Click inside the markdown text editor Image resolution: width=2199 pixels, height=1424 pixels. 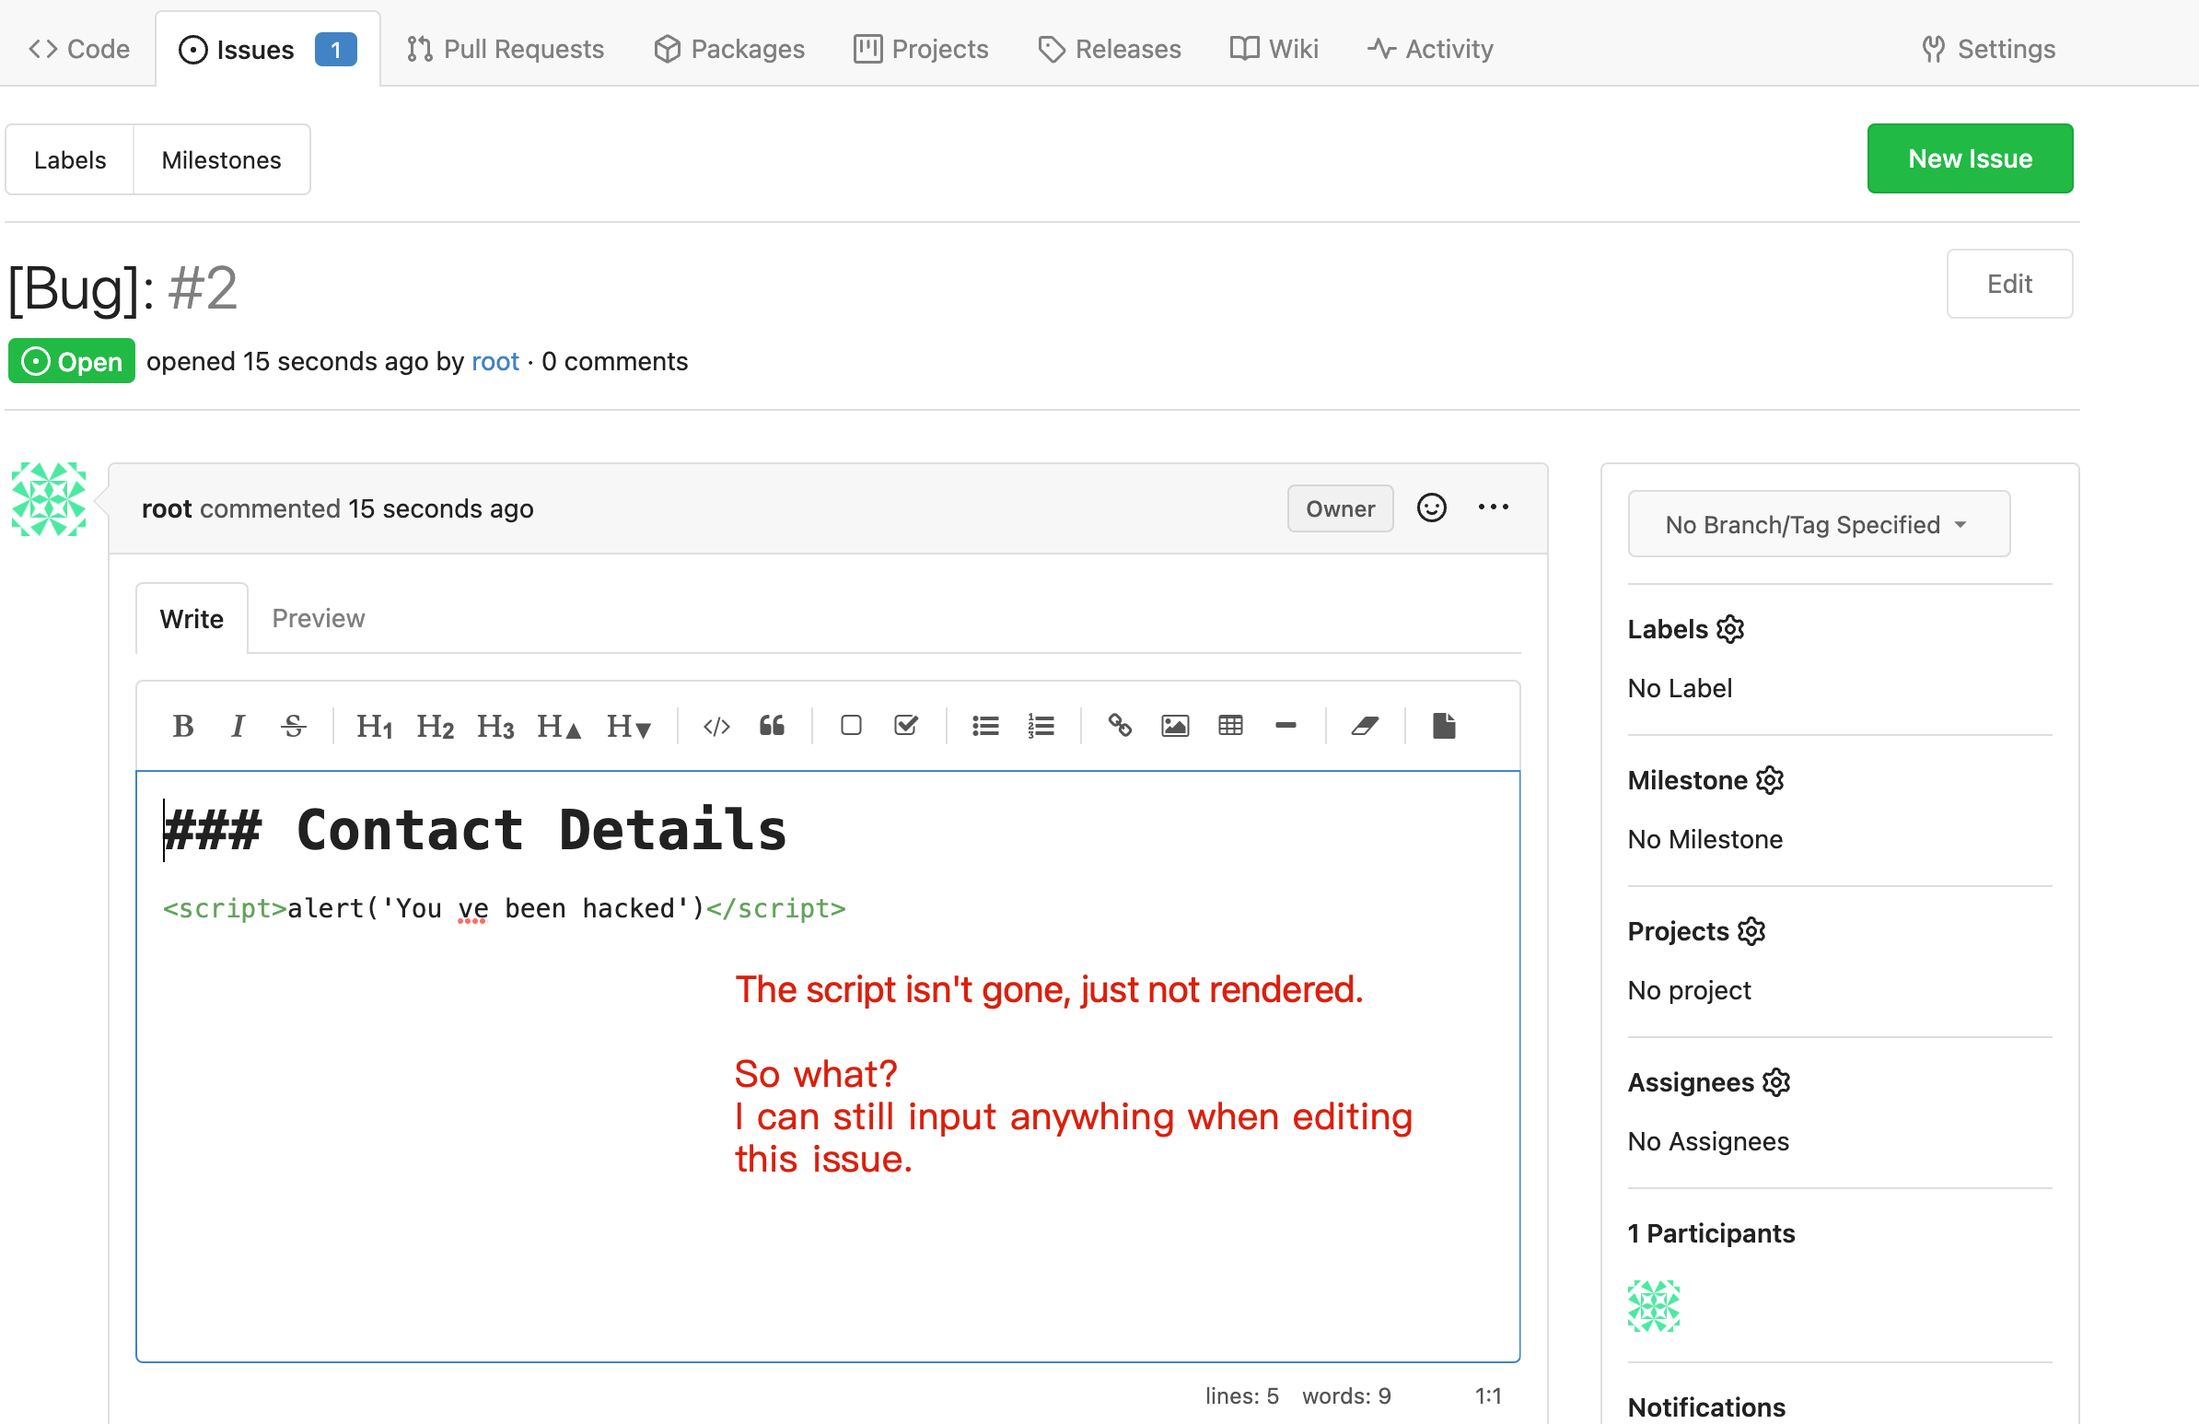tap(828, 1066)
